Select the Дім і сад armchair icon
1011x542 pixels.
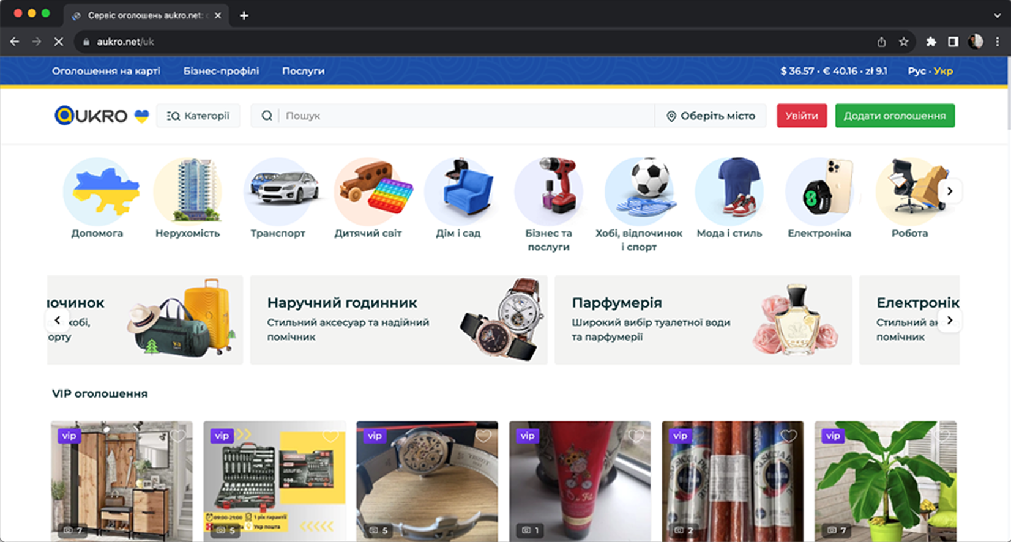pyautogui.click(x=458, y=190)
